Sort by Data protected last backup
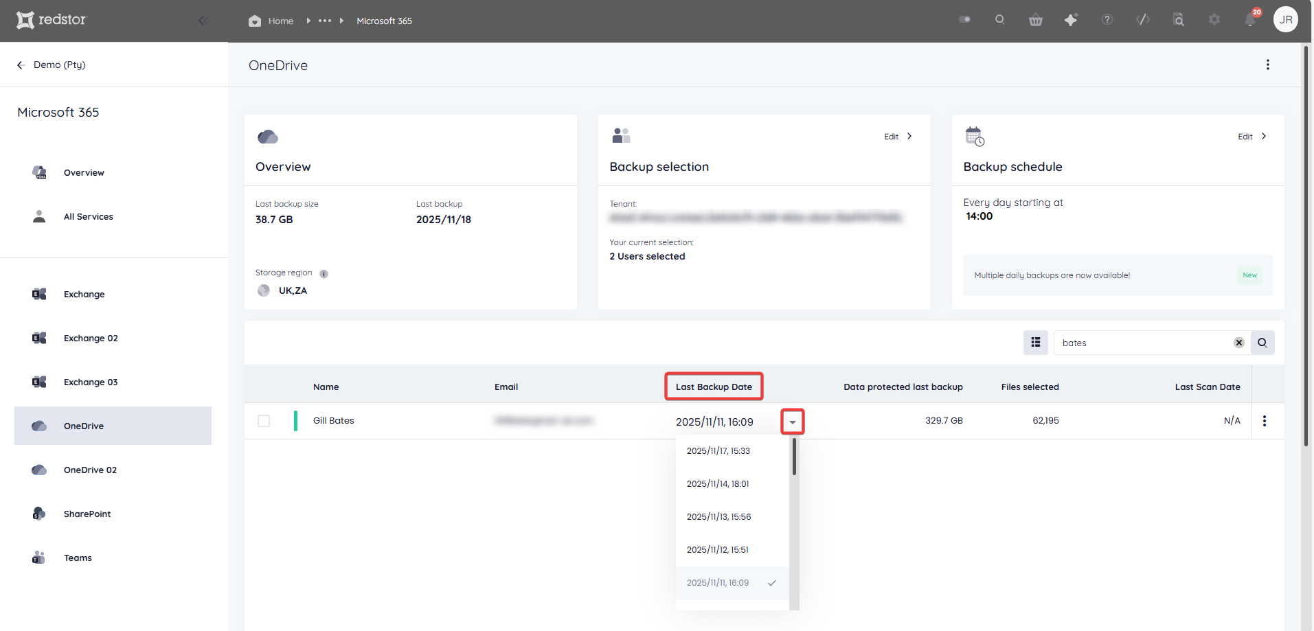The height and width of the screenshot is (631, 1314). (x=903, y=387)
